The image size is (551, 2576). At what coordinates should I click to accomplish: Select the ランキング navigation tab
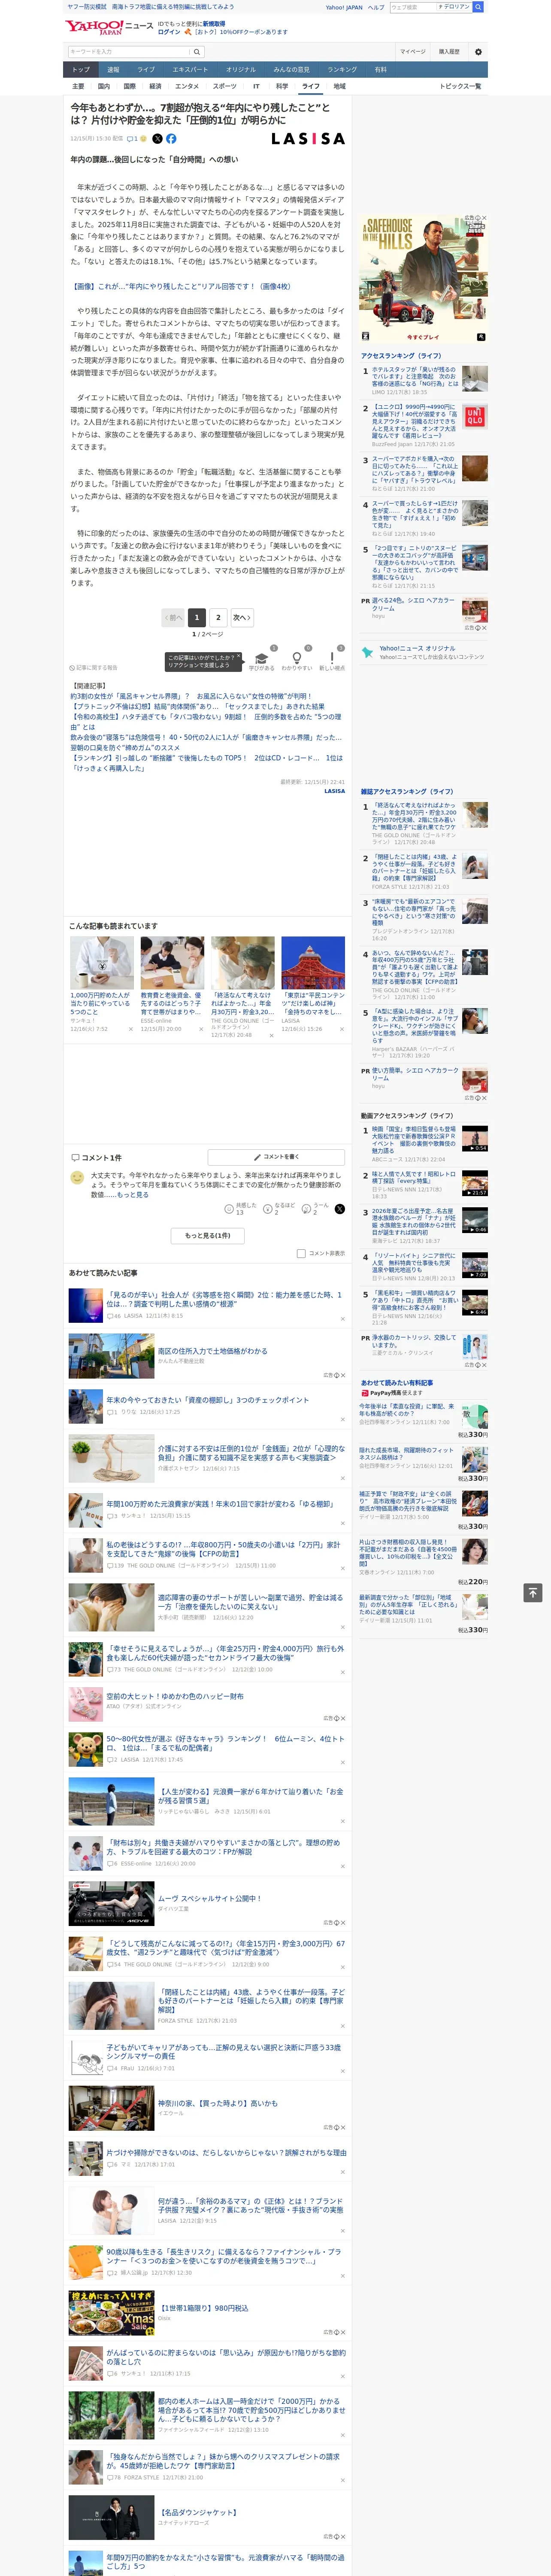pos(342,70)
